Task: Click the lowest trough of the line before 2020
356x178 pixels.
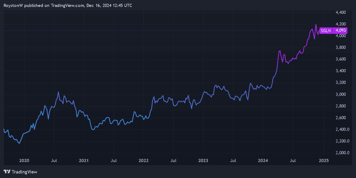Action: tap(19, 143)
